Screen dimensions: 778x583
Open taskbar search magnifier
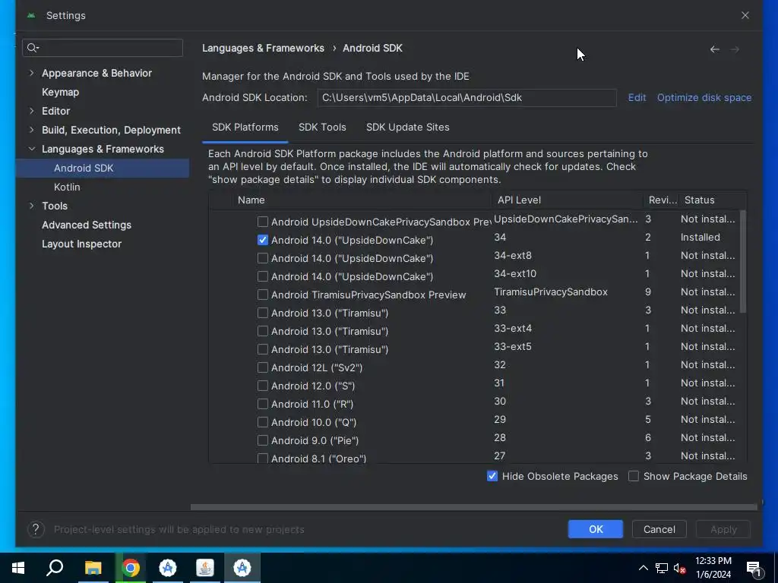pyautogui.click(x=55, y=568)
